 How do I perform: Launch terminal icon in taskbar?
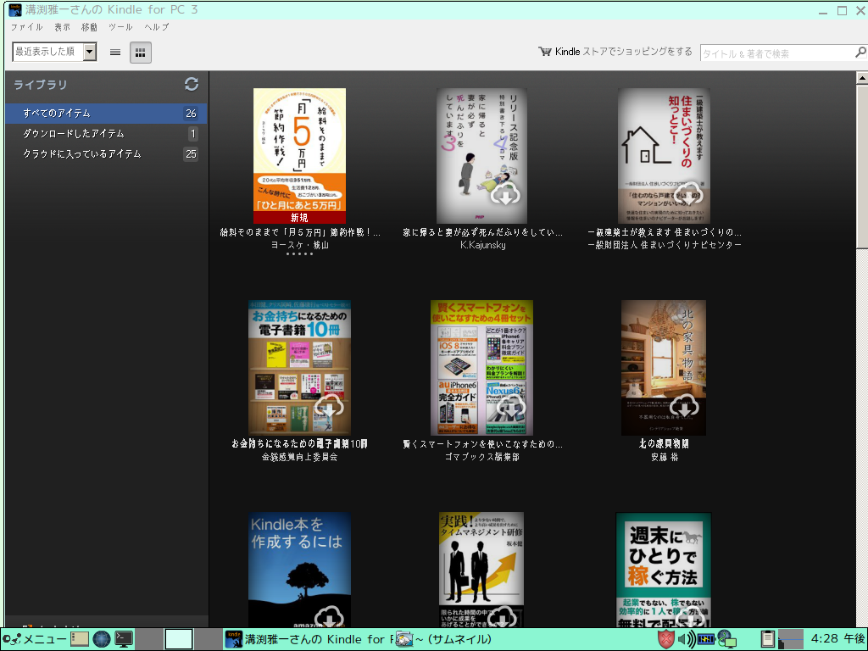coord(124,639)
